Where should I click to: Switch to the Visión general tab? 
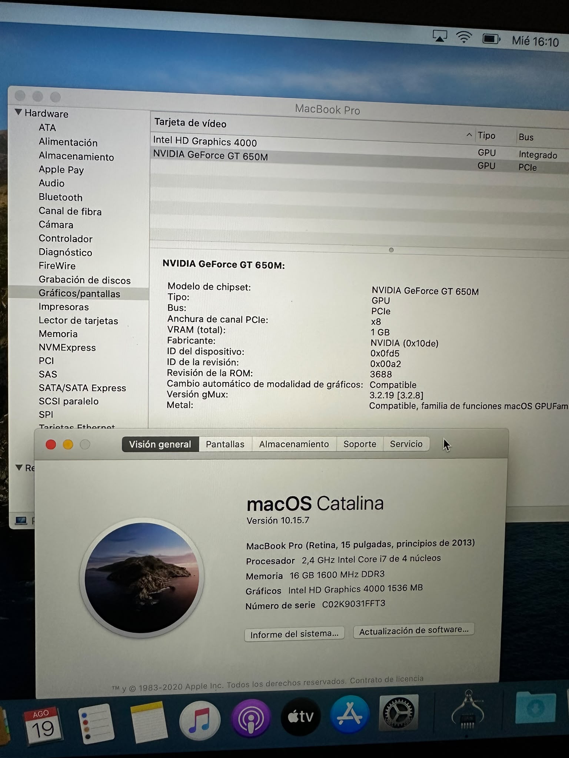pyautogui.click(x=160, y=444)
